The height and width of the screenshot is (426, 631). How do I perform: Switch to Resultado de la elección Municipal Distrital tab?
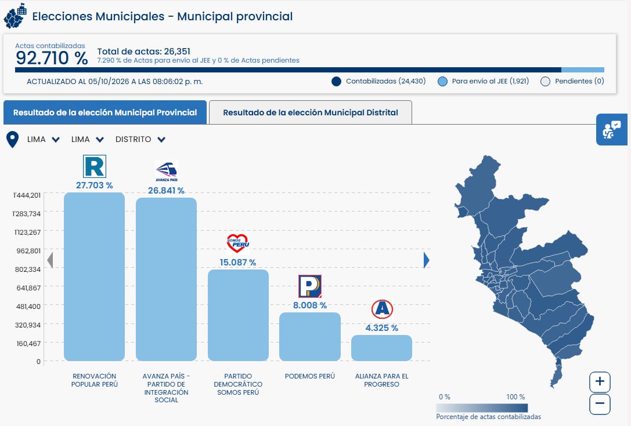(x=310, y=112)
